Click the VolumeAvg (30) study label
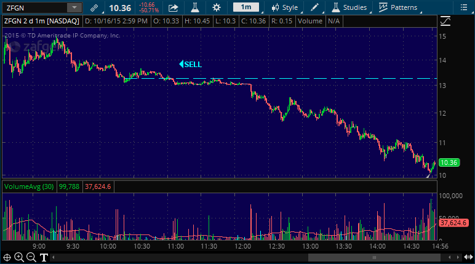This screenshot has width=475, height=264. point(29,186)
